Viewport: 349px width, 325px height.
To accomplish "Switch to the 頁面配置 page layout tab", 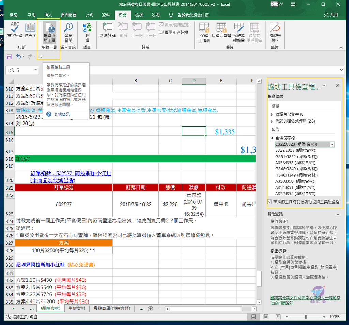I will click(69, 15).
